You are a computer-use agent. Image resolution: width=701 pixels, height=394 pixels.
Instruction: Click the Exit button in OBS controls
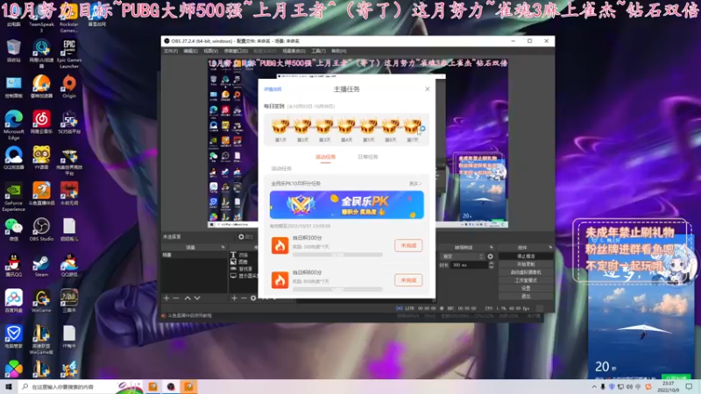tap(526, 296)
